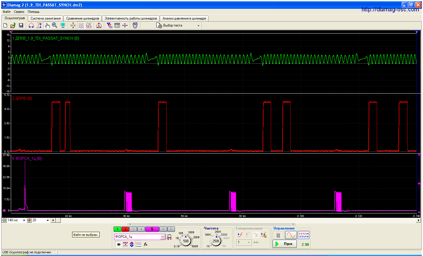Toggle the red channel 2 button

coord(125,229)
